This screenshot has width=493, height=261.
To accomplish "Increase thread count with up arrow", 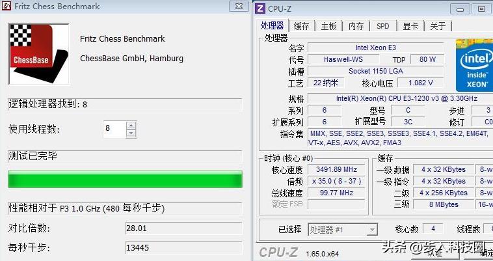I will pos(131,126).
